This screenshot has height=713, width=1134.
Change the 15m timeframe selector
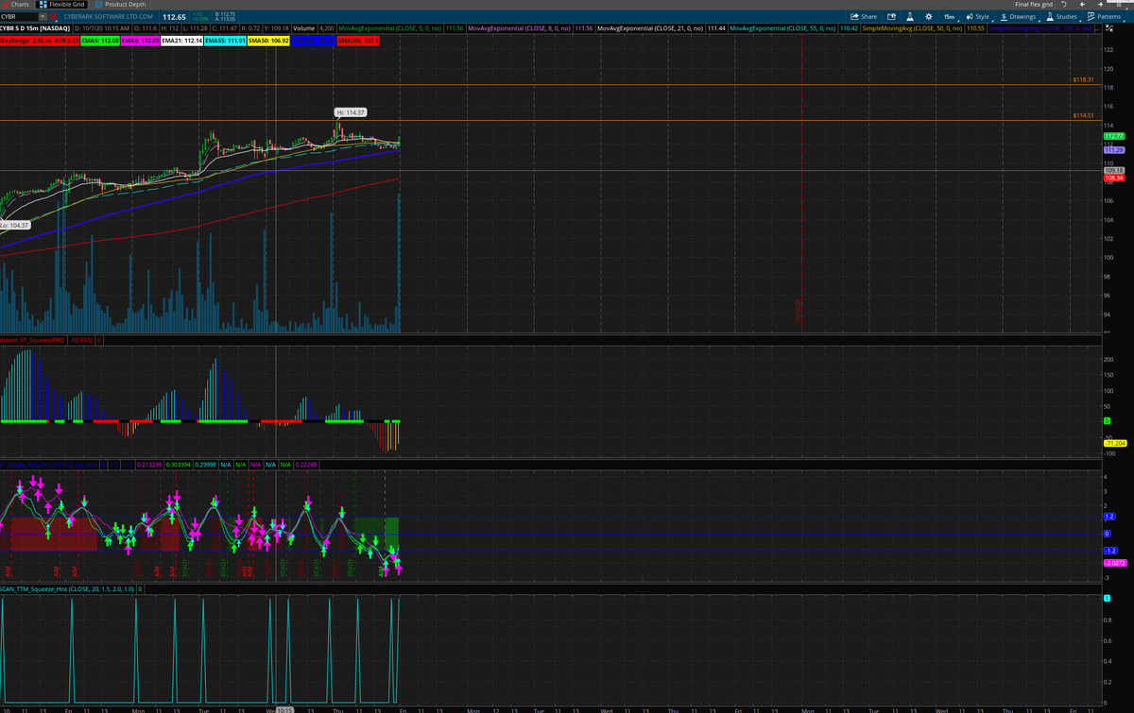pos(950,17)
